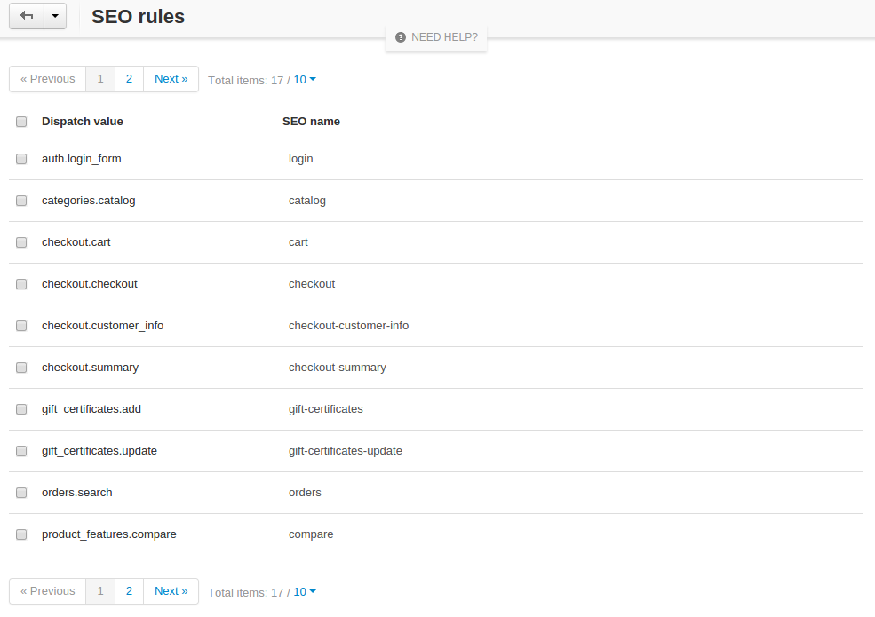Screen dimensions: 875x617
Task: Edit the checkout-customer-info SEO name
Action: click(348, 326)
